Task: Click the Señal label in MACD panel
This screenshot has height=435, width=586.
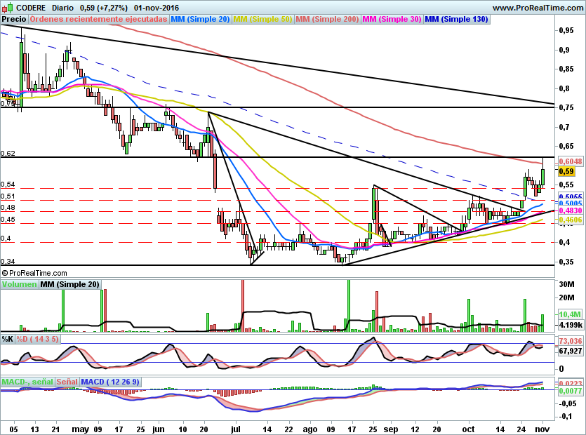Action: click(x=67, y=382)
